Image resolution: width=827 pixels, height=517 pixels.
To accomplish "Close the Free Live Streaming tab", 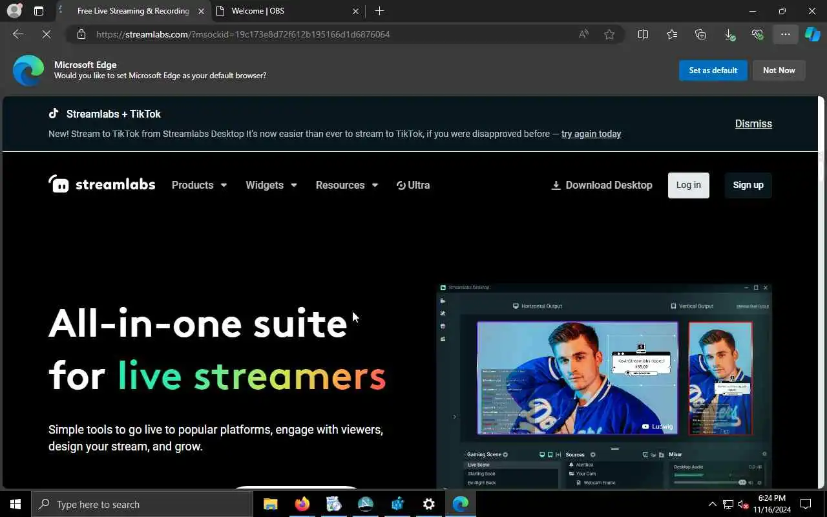I will [201, 11].
